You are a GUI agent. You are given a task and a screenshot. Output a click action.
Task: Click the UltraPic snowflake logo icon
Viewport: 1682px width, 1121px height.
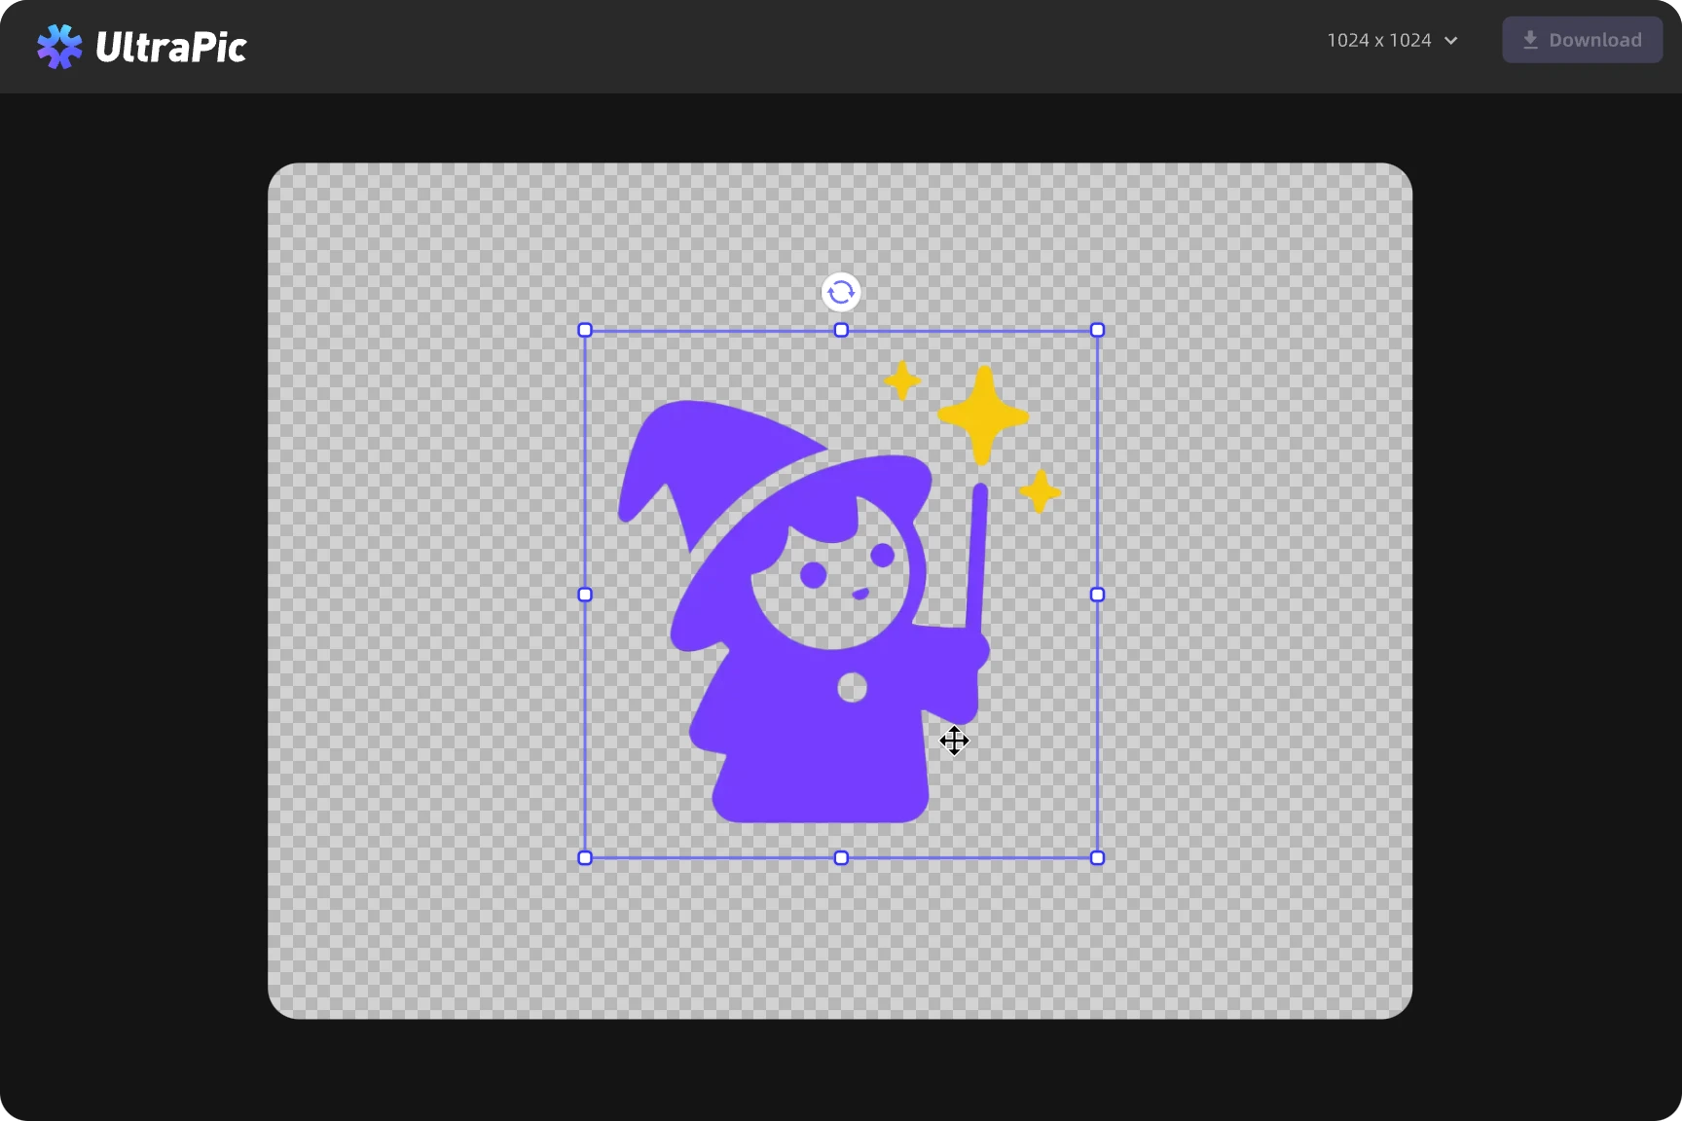click(x=59, y=46)
